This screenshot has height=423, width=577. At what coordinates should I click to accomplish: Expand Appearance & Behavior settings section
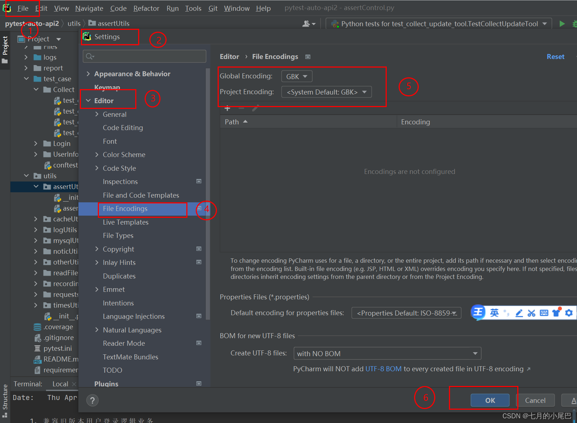tap(88, 74)
